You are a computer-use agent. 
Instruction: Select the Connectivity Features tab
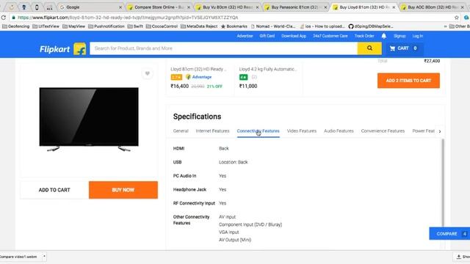click(x=258, y=131)
